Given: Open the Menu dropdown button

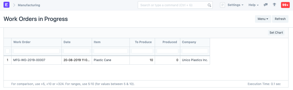Looking at the screenshot, I should [x=263, y=19].
